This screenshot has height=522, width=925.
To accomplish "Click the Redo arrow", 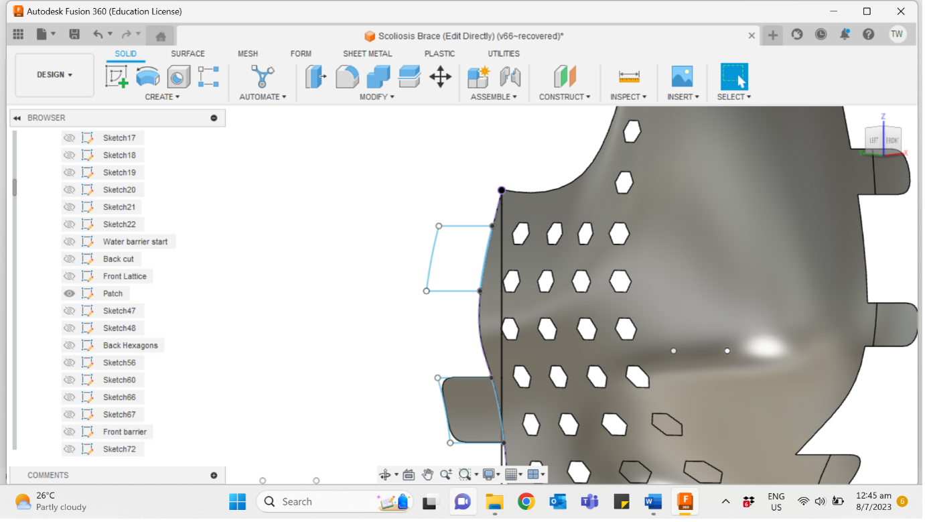I will 127,34.
